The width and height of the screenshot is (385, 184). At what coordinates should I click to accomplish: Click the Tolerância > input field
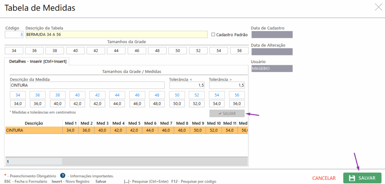click(227, 85)
